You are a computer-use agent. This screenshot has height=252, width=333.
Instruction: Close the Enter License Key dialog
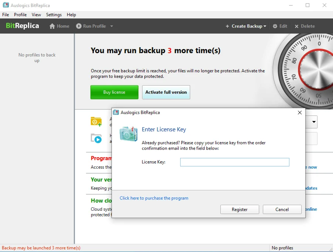[300, 113]
